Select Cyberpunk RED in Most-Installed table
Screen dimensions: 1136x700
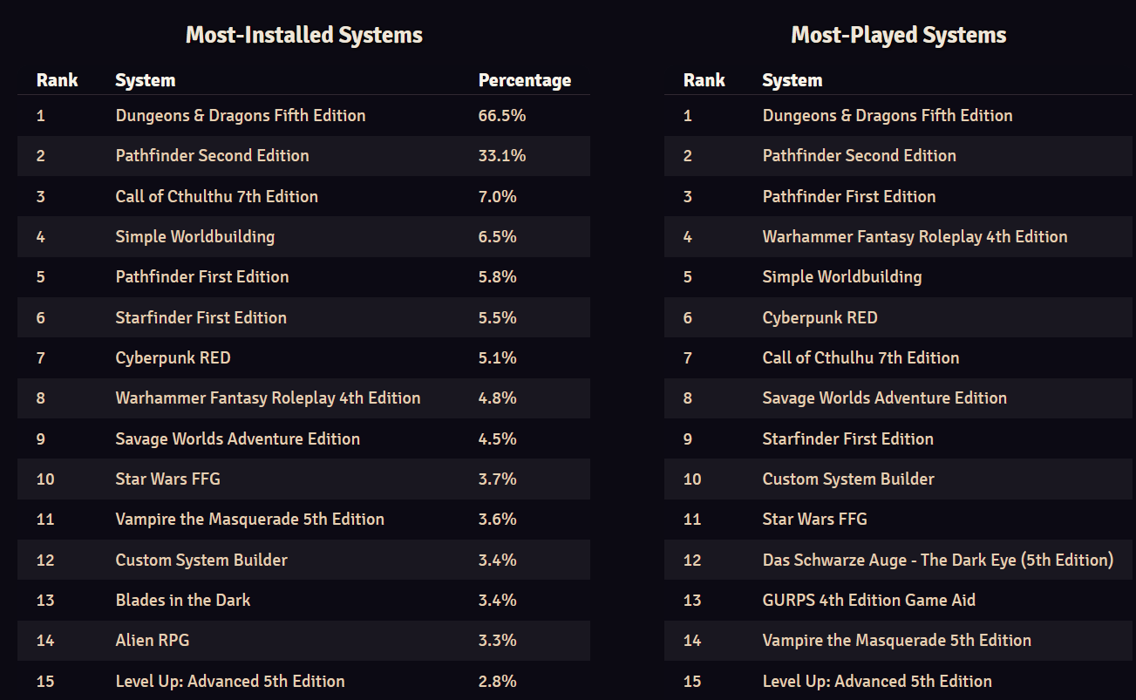coord(173,357)
